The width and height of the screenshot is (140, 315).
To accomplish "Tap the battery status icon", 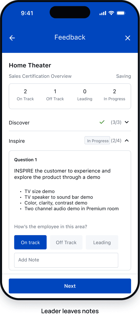I will click(x=121, y=13).
